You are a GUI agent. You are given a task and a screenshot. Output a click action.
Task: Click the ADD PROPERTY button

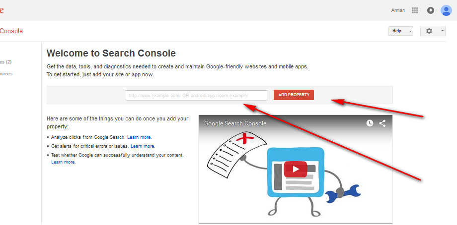click(294, 95)
